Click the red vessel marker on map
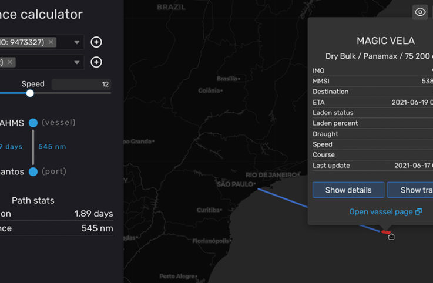Screen dimensions: 433x283 (x=387, y=232)
